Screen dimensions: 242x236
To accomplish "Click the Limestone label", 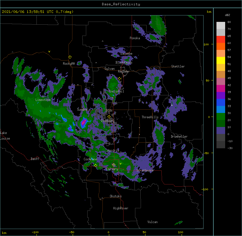I will pyautogui.click(x=43, y=100).
